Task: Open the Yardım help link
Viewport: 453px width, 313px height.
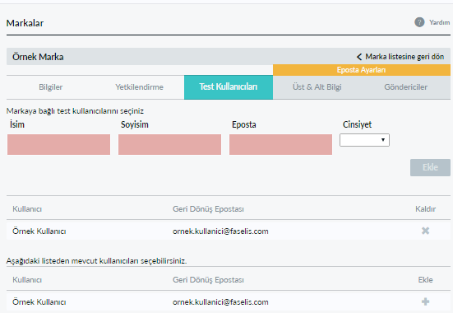Action: click(439, 22)
